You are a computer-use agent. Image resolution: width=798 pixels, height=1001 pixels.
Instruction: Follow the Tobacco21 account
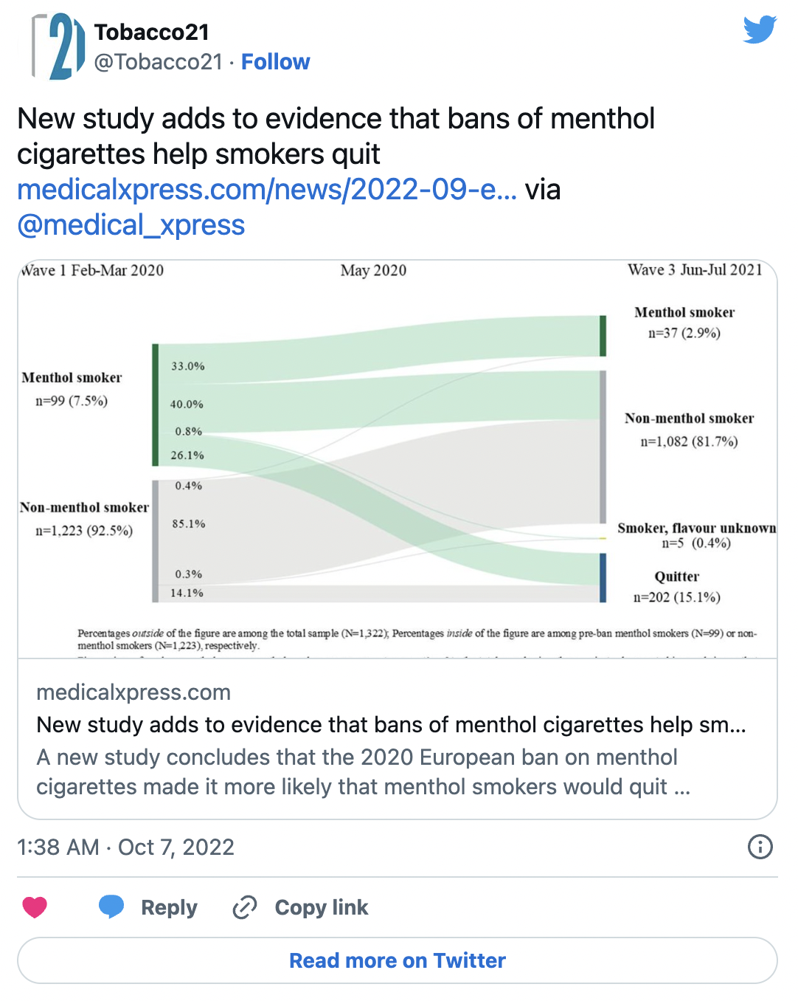tap(275, 61)
